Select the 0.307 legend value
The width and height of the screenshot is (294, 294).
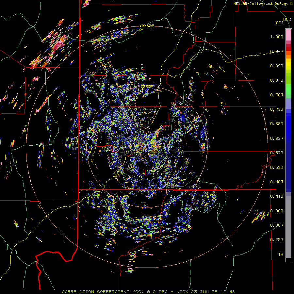277,225
